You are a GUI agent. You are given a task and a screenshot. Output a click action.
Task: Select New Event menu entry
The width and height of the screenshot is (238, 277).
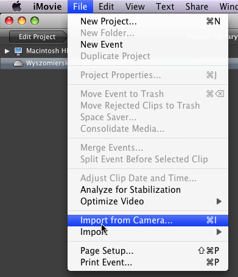(148, 45)
